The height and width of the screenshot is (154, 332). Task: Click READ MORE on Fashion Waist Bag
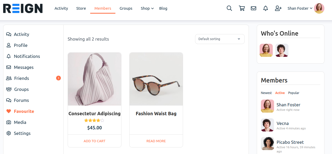coord(156,141)
